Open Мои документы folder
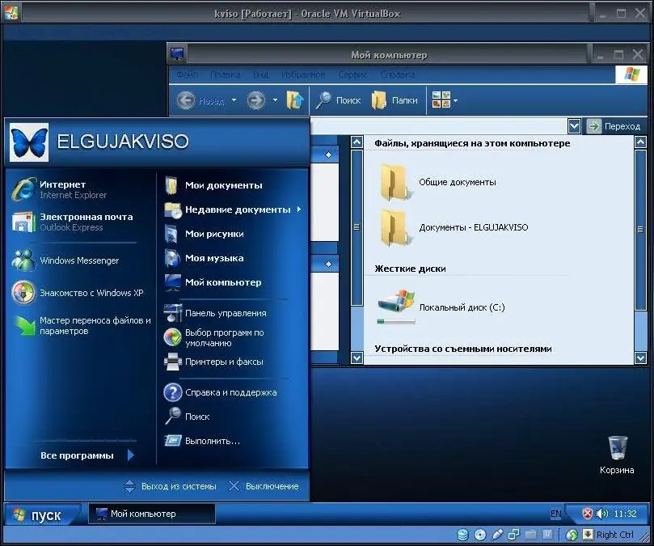Viewport: 654px width, 546px height. point(213,185)
